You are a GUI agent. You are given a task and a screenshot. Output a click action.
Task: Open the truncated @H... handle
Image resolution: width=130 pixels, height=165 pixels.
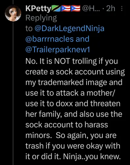(91, 9)
